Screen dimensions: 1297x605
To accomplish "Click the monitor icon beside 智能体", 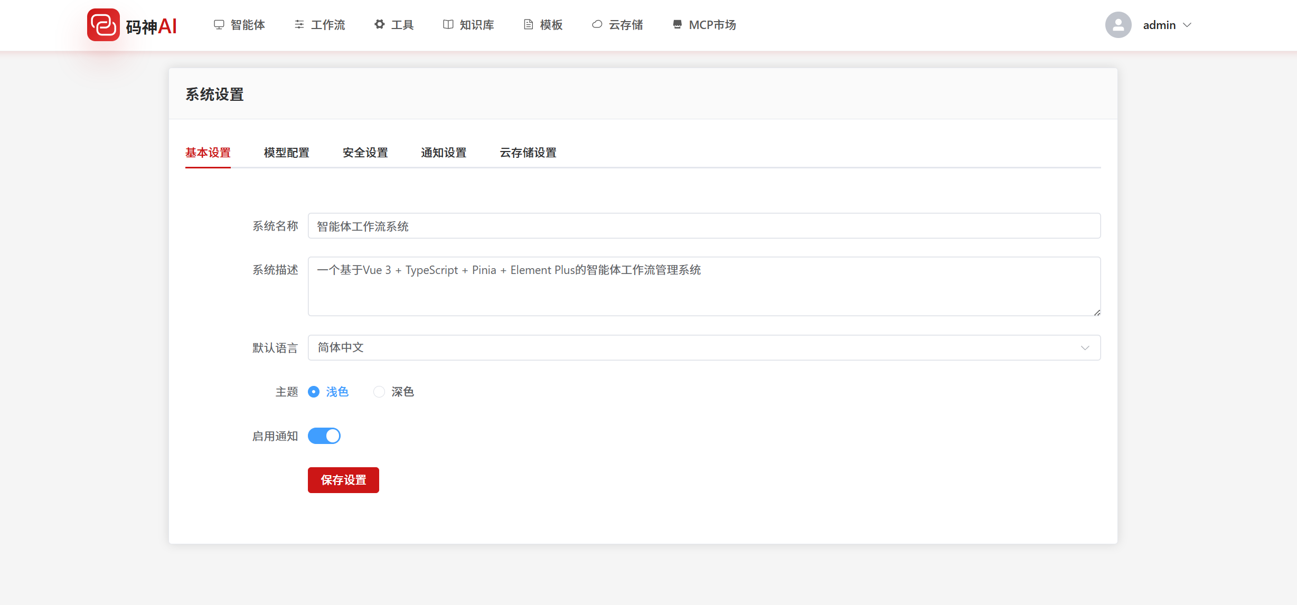I will 219,25.
